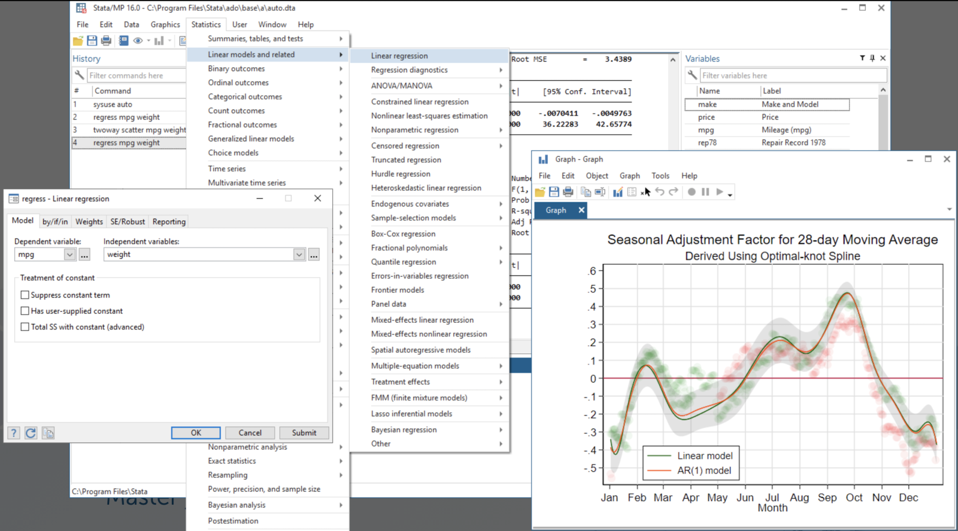958x531 pixels.
Task: Check Suppress constant term checkbox
Action: coord(25,295)
